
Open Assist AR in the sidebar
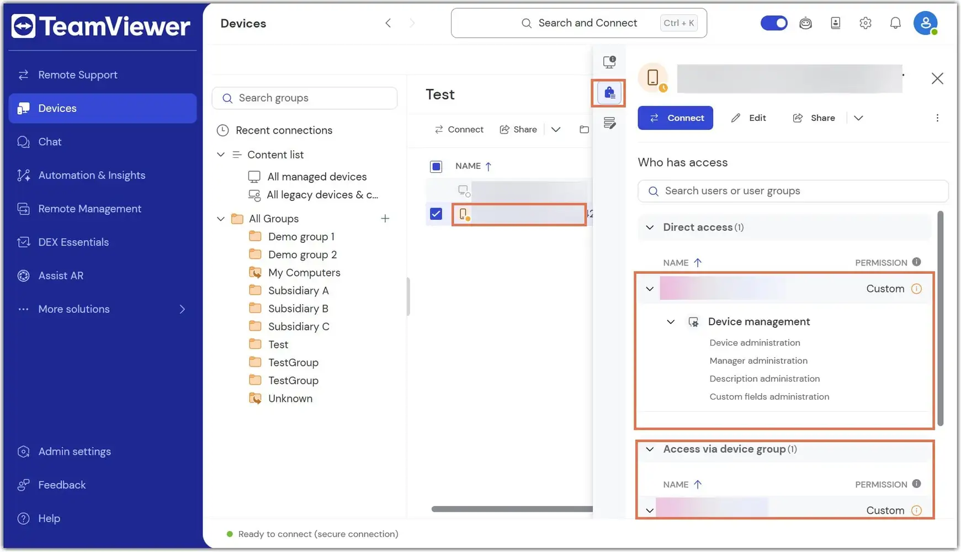[x=102, y=275]
